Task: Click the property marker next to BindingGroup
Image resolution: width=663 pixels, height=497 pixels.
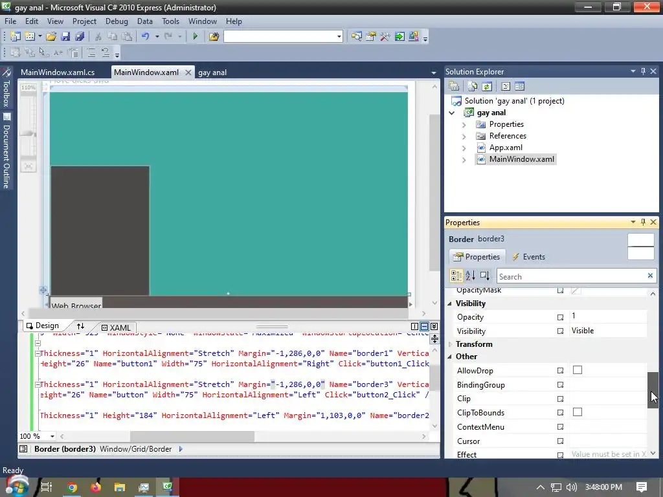Action: [560, 385]
